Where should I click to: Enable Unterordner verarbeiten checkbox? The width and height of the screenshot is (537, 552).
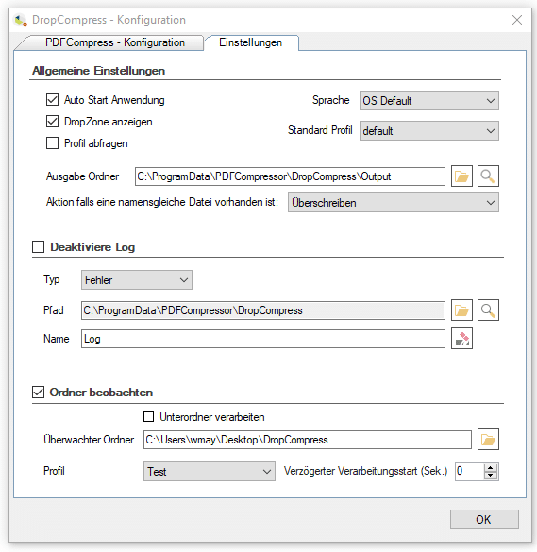pyautogui.click(x=148, y=417)
